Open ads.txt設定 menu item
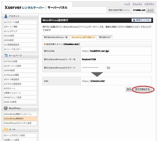This screenshot has height=141, width=158. click(20, 102)
